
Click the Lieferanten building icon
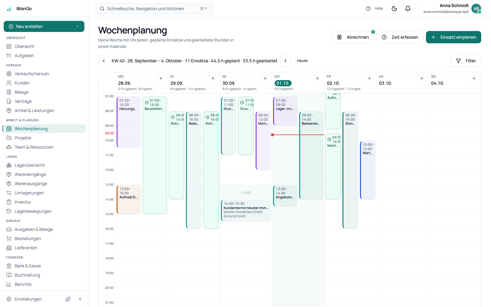tap(9, 248)
